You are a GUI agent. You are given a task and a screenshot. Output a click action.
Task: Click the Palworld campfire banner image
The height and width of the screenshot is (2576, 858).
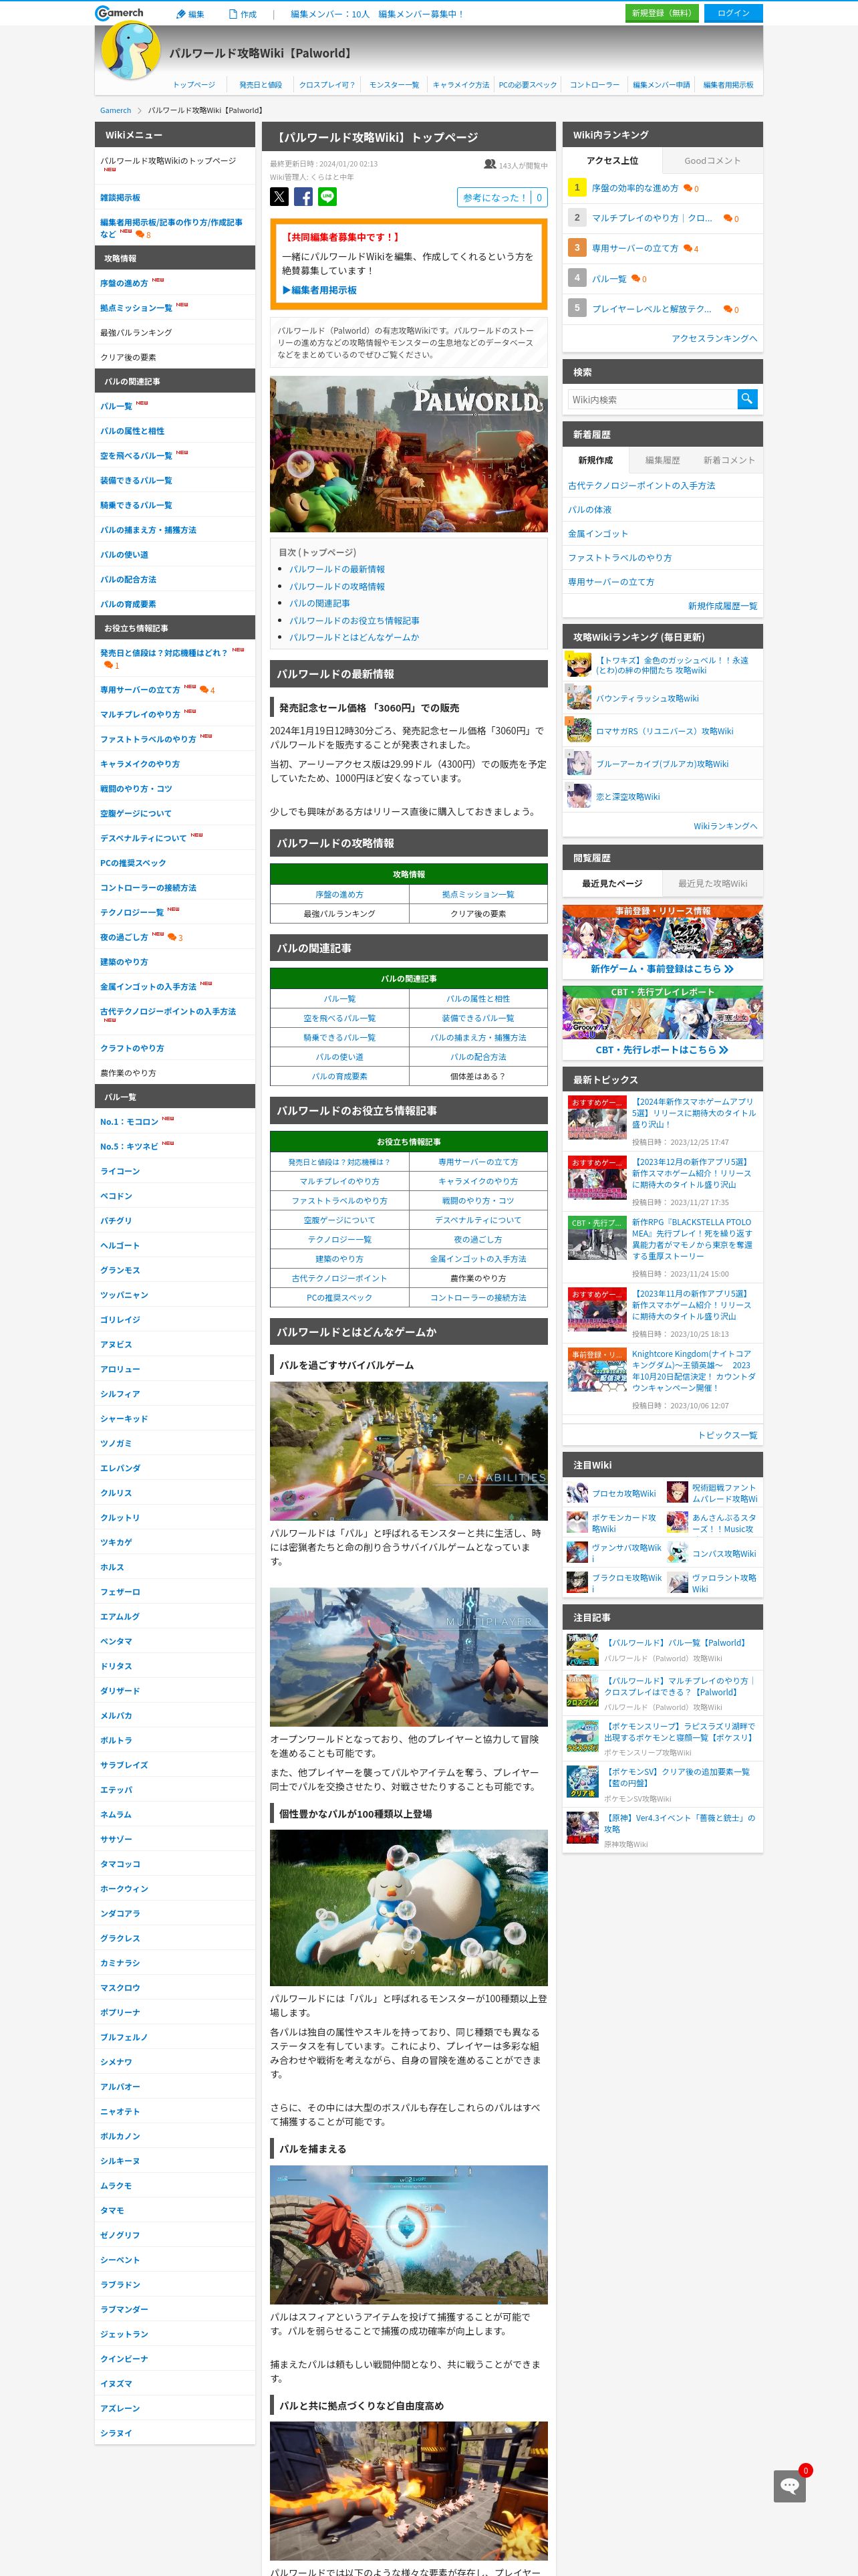[x=408, y=454]
